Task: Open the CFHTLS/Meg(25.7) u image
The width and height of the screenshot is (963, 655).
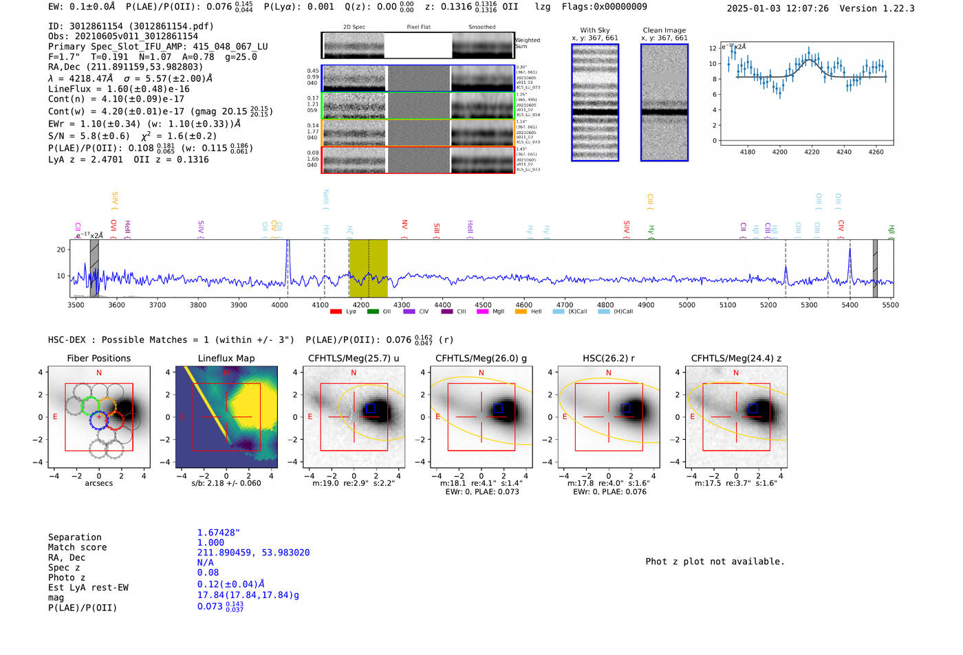Action: (x=354, y=417)
